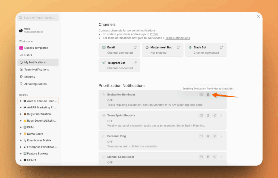Expand Team Sprint Reports chevron
278x178 pixels.
(221, 115)
